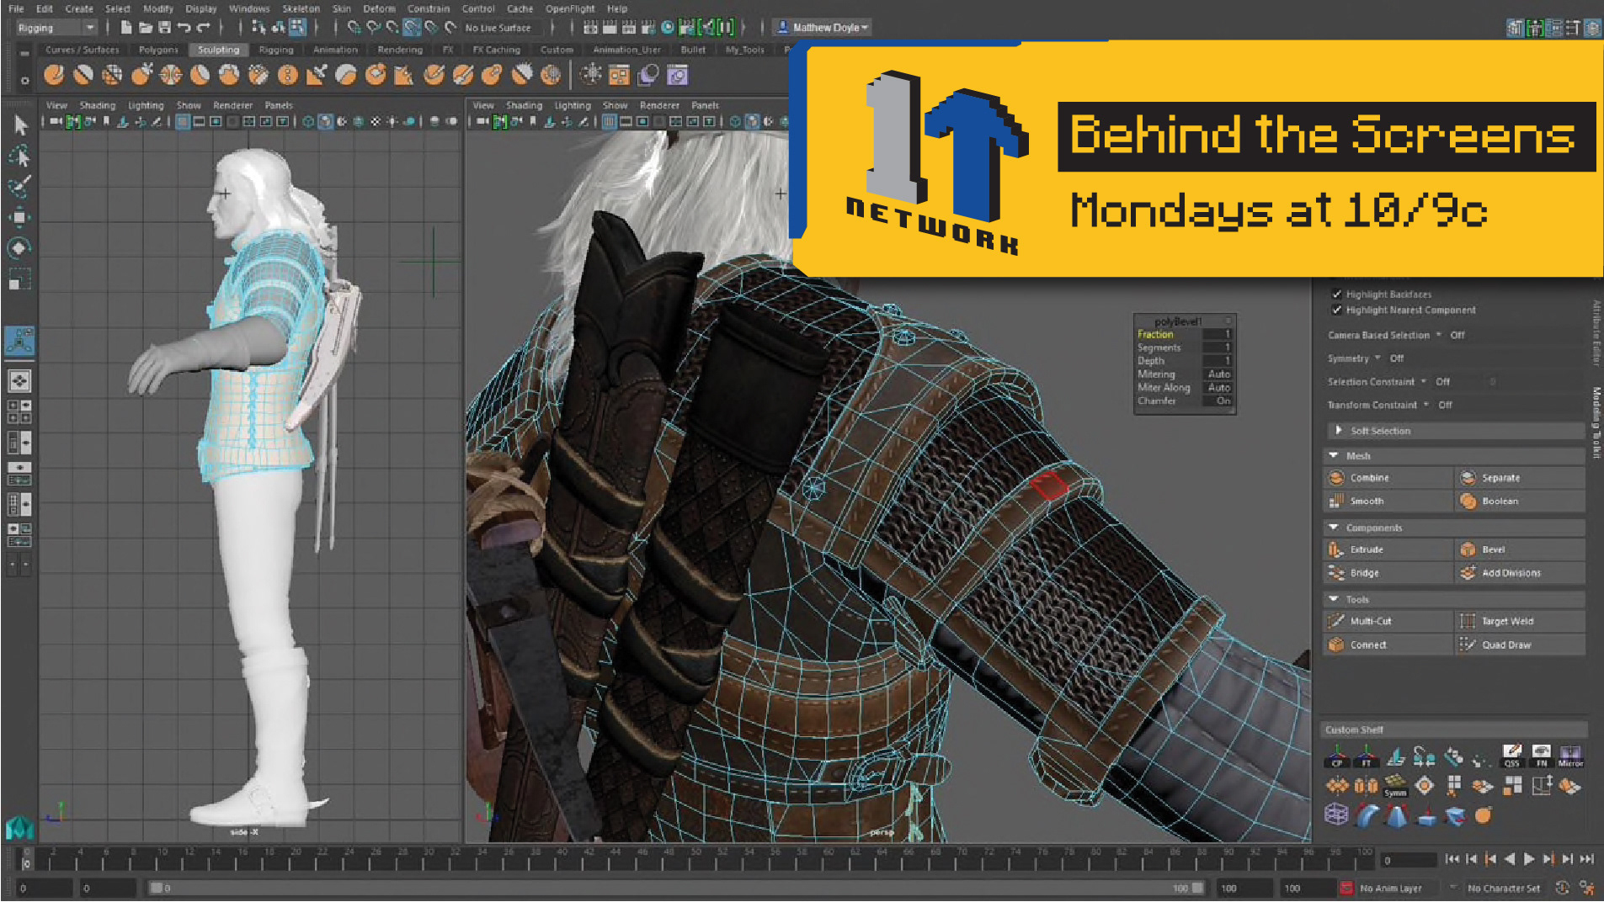
Task: Click the Quad Draw tool icon
Action: (x=1468, y=645)
